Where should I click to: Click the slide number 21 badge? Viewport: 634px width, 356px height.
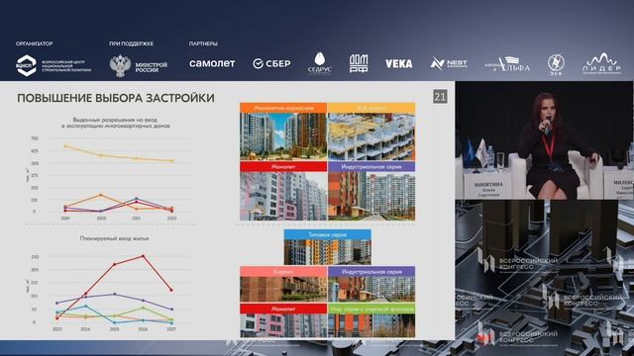point(440,97)
